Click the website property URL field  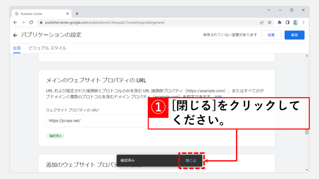click(97, 121)
